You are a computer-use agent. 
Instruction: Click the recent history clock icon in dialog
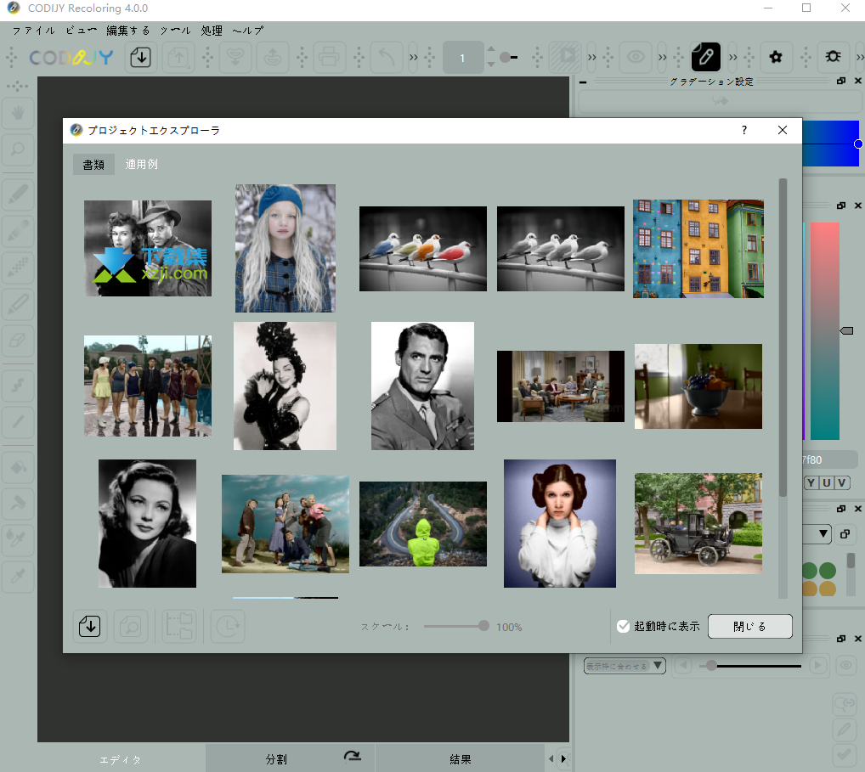227,627
